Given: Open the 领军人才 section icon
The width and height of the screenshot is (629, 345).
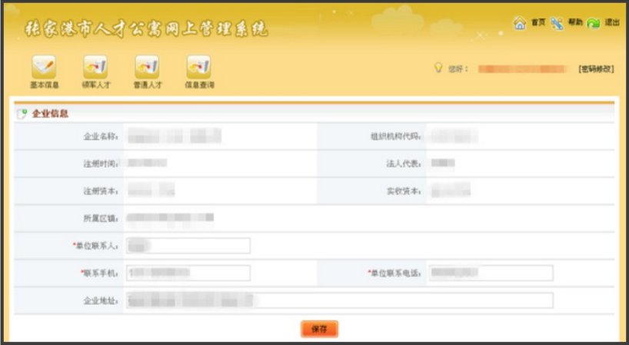Looking at the screenshot, I should [95, 66].
